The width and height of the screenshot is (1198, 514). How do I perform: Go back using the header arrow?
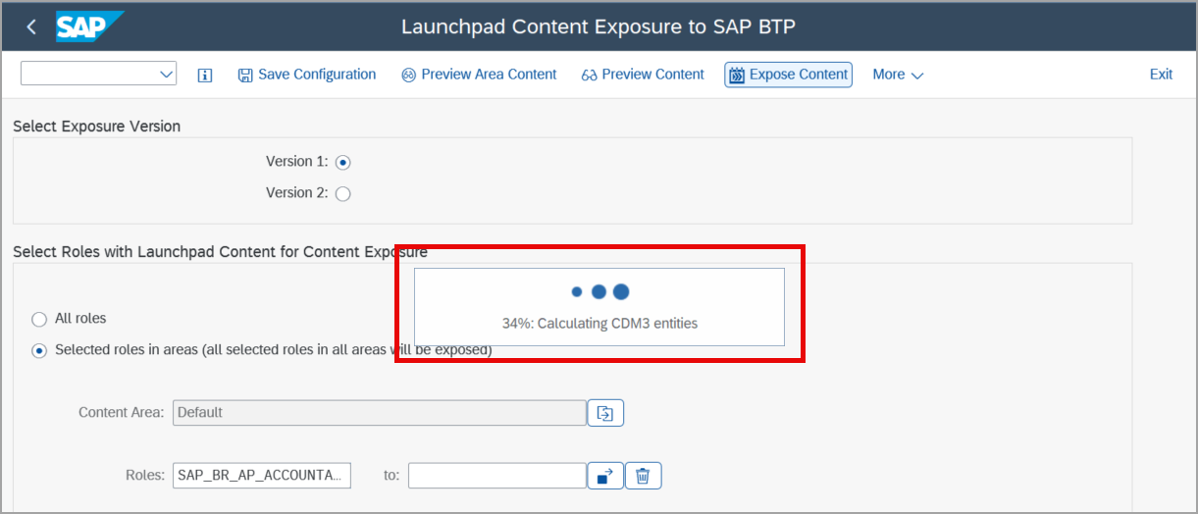31,26
